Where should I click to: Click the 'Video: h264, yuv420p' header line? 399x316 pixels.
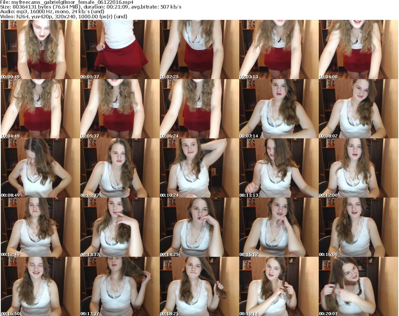[x=64, y=16]
